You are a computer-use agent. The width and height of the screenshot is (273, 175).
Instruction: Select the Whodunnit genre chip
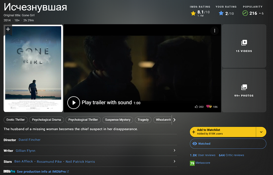click(163, 120)
